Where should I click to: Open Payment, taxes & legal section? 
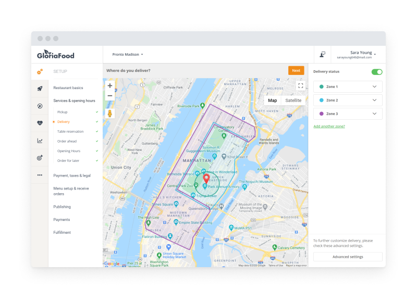(x=72, y=175)
